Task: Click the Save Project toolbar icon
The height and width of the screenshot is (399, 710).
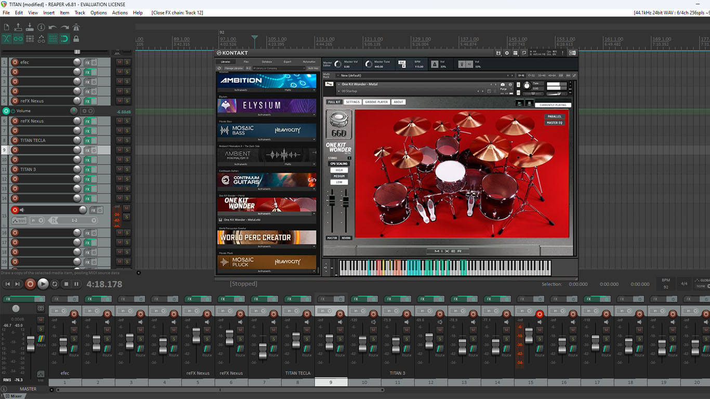Action: pos(30,27)
